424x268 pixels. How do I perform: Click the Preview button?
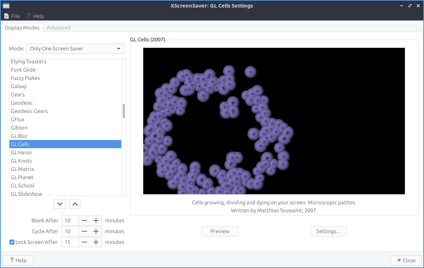tap(220, 231)
